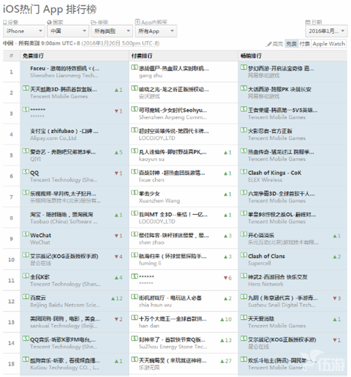Click in-app purchase icon beside Clash of Clans
The width and height of the screenshot is (351, 377).
(x=243, y=255)
